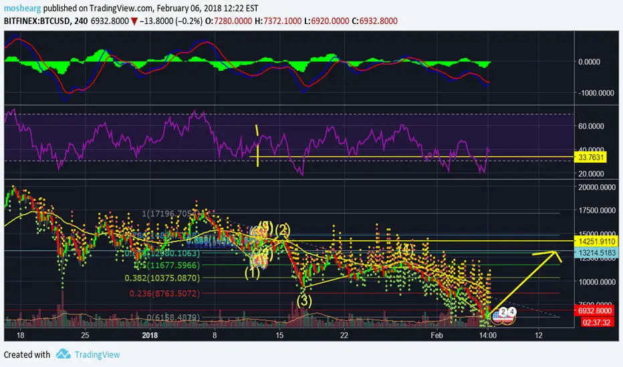Click the 12 date on time axis

538,335
